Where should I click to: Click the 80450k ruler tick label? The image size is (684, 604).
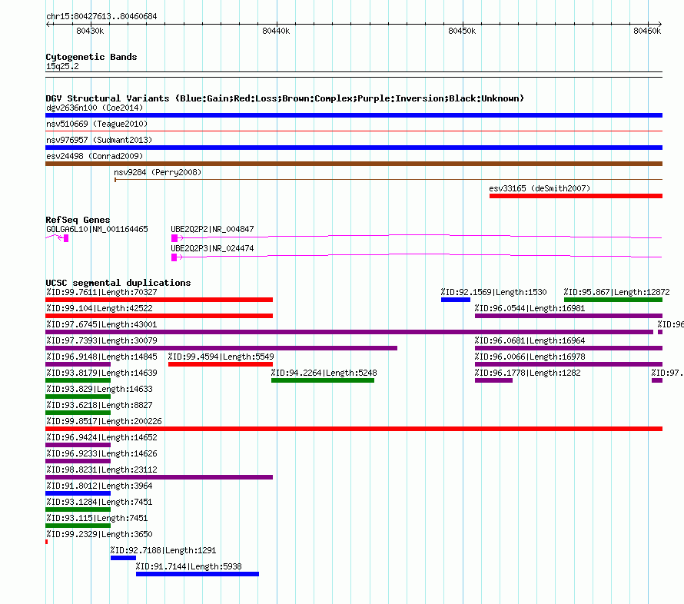click(462, 31)
